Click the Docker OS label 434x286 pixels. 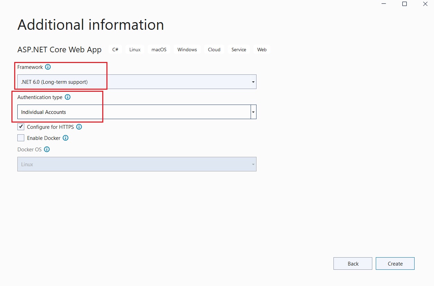29,150
